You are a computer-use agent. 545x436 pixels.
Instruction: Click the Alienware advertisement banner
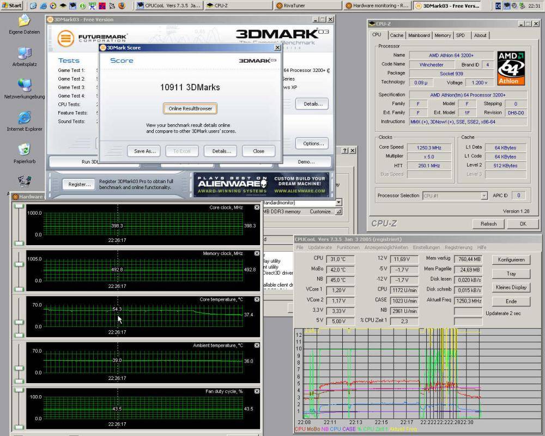click(x=262, y=185)
